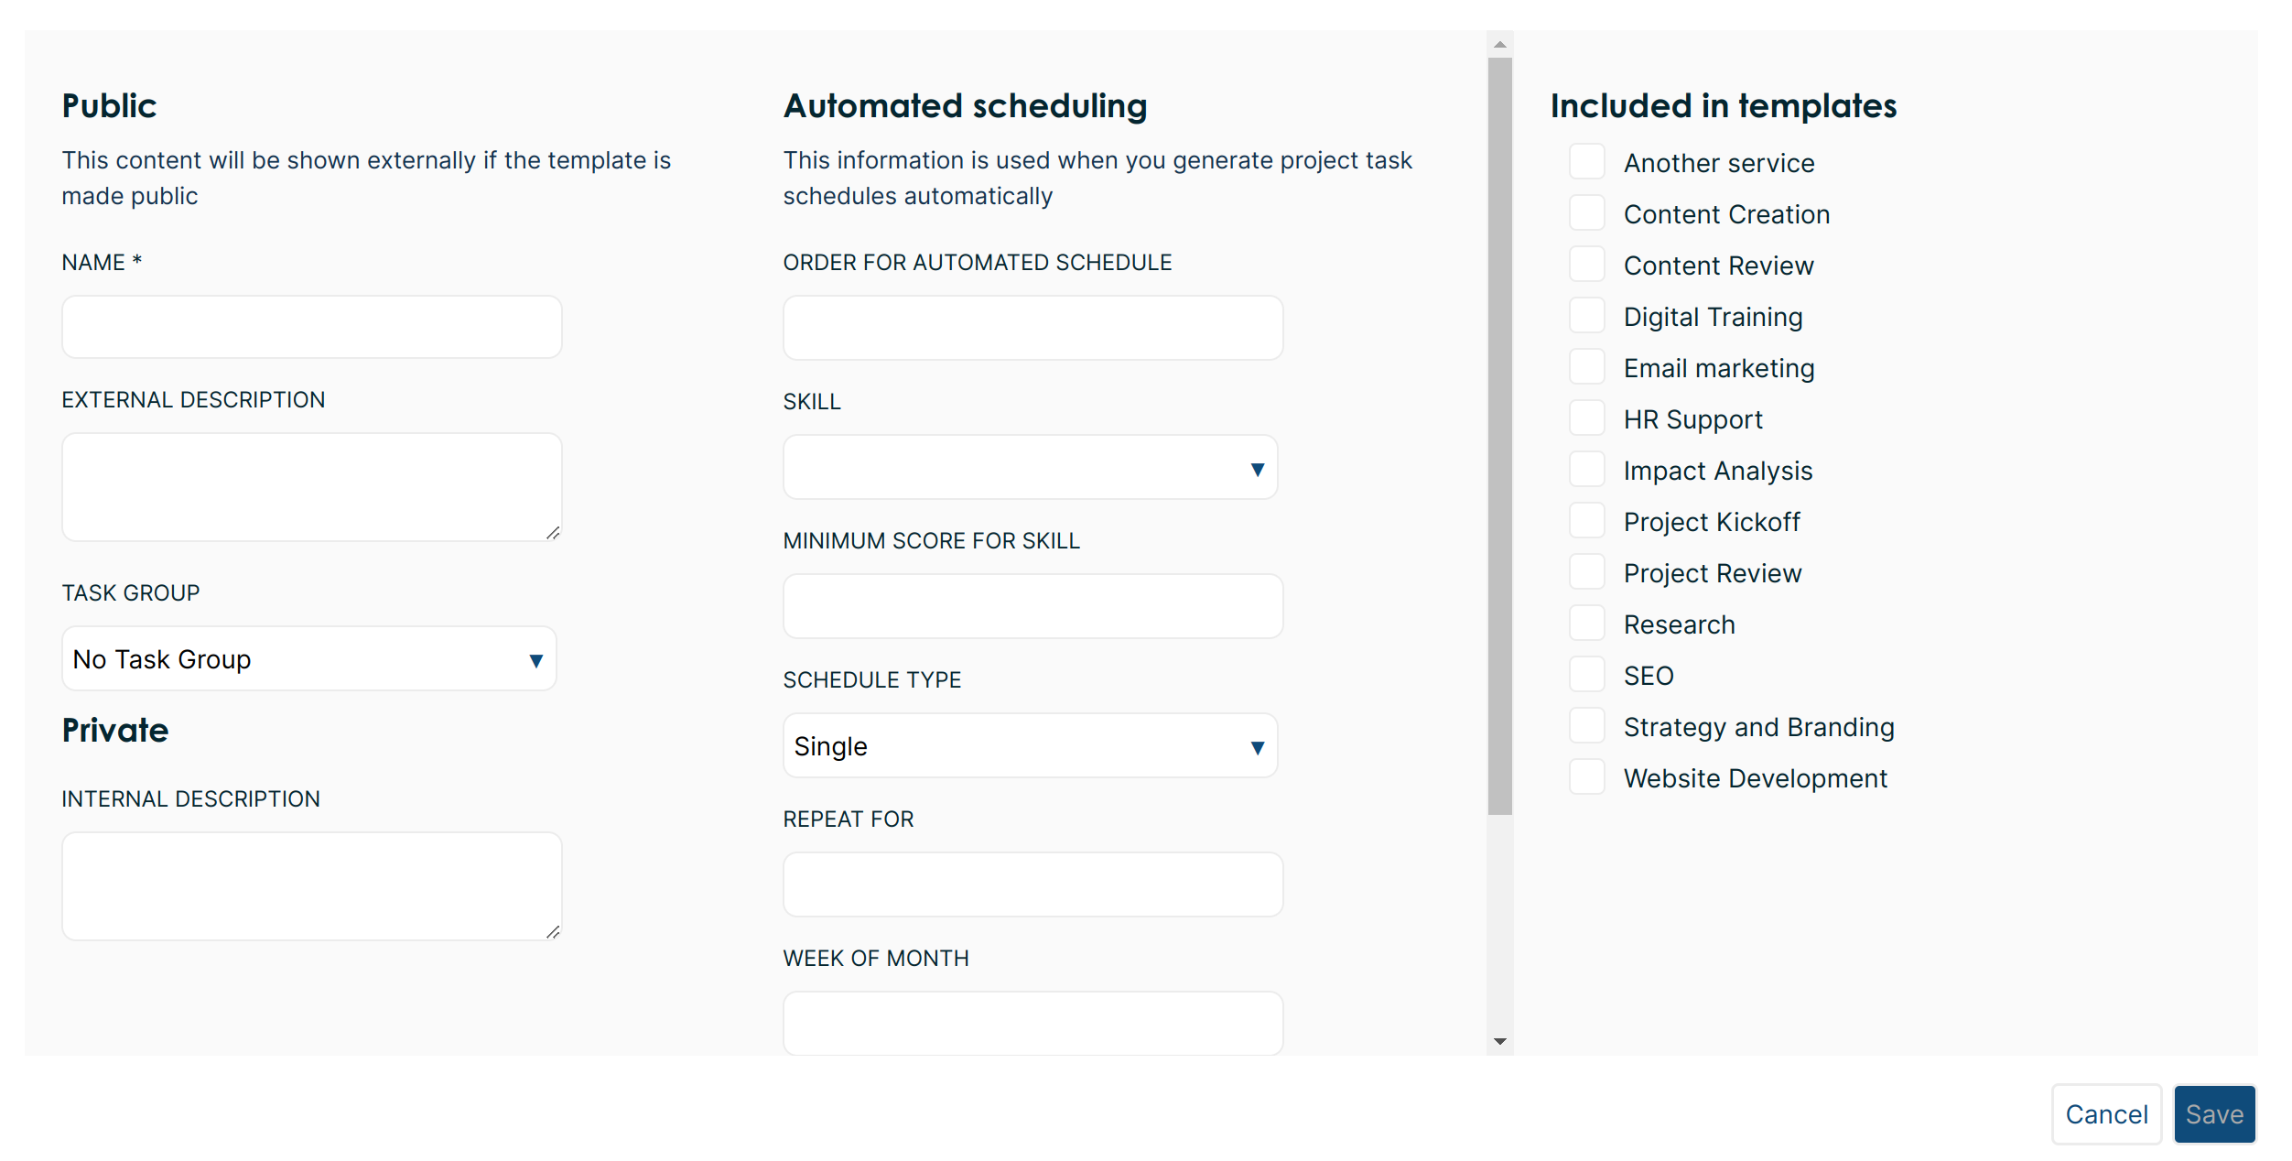Check the Digital Training template box
This screenshot has height=1161, width=2292.
coord(1586,316)
